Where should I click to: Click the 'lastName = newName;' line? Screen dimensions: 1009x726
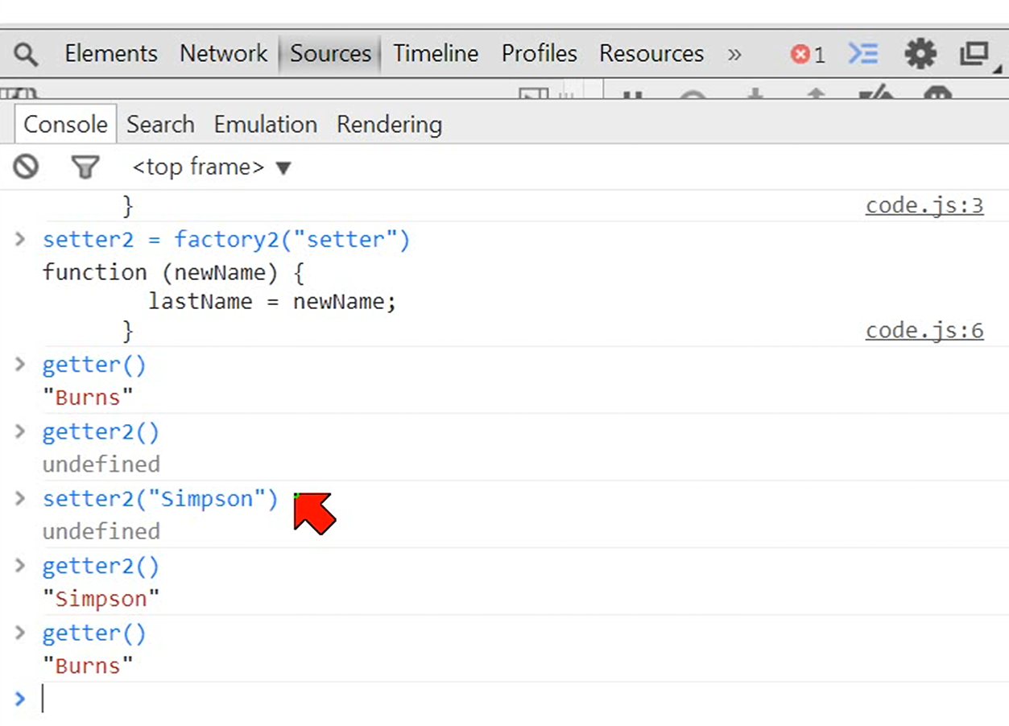[x=272, y=302]
